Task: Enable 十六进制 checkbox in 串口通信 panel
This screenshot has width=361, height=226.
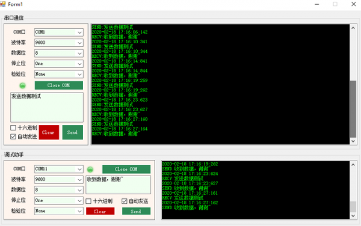Action: tap(13, 127)
